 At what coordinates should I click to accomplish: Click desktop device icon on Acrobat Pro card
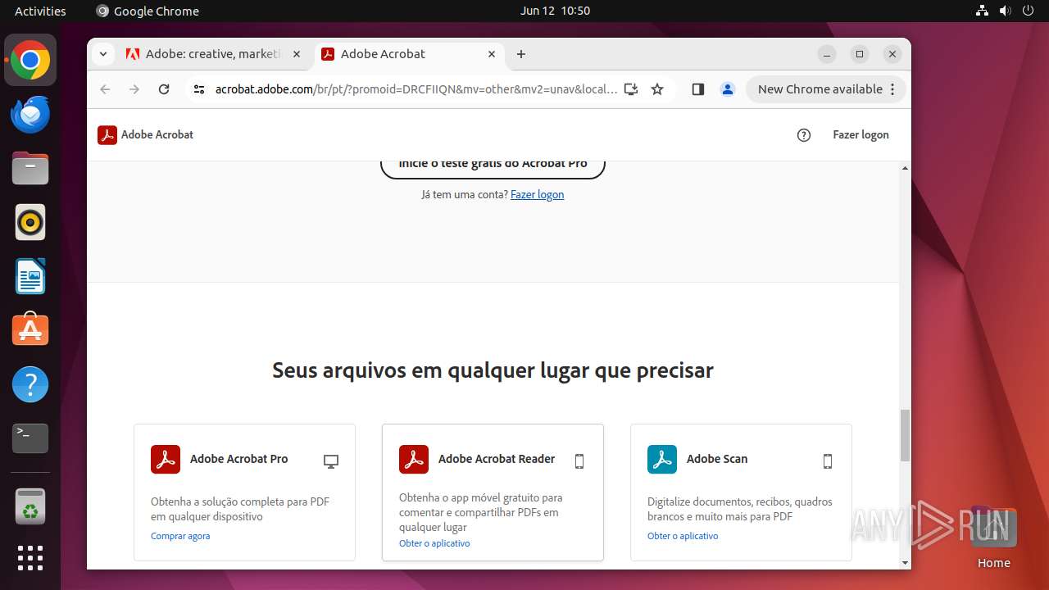(331, 461)
